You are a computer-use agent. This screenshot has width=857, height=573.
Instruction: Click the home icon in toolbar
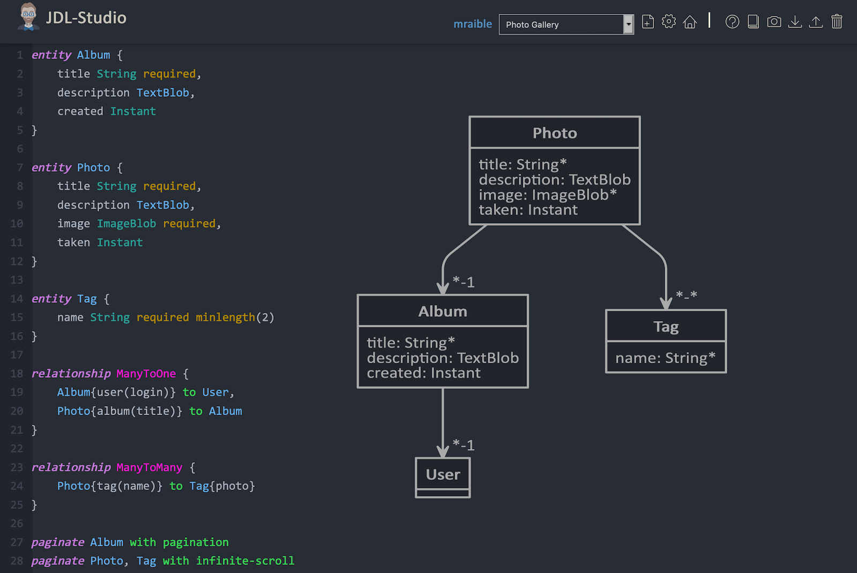coord(690,22)
